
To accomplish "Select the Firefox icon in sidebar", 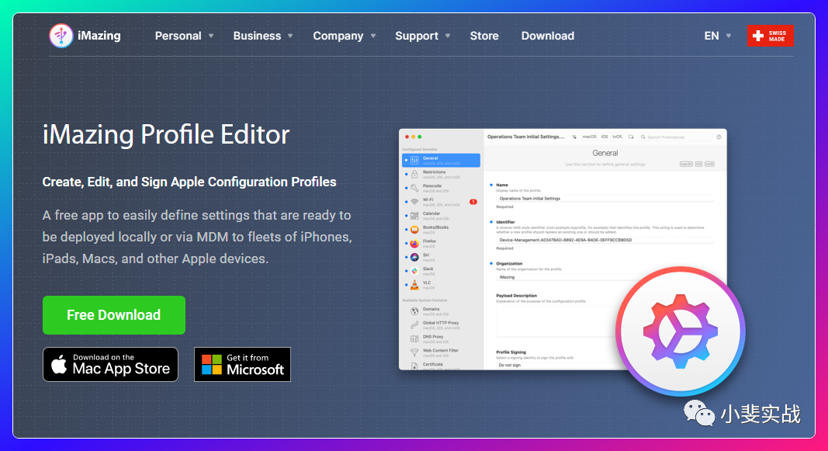I will tap(414, 244).
